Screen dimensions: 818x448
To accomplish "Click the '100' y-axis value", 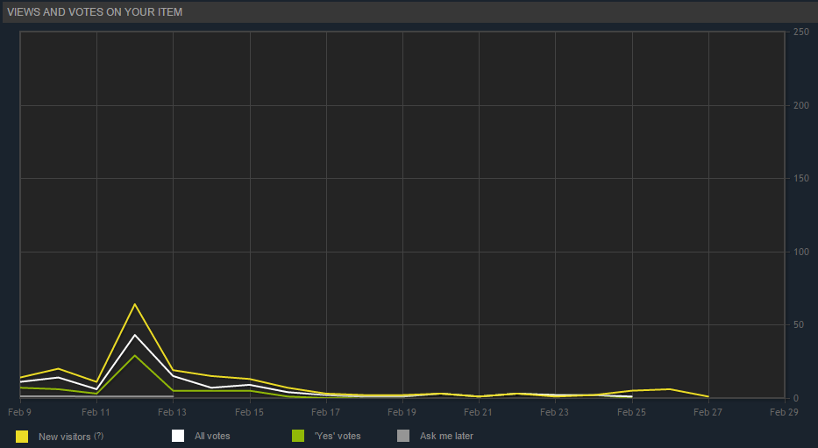I will 801,252.
